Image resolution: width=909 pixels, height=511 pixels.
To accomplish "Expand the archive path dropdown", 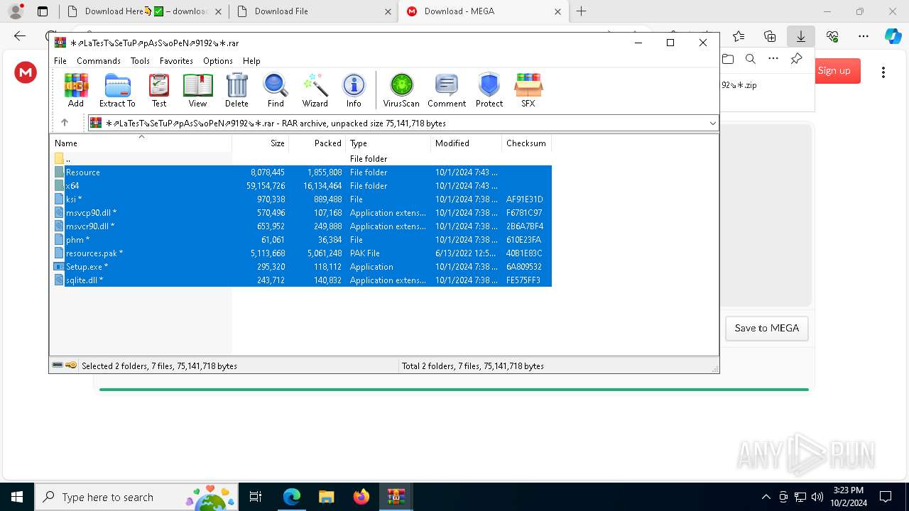I will 712,123.
